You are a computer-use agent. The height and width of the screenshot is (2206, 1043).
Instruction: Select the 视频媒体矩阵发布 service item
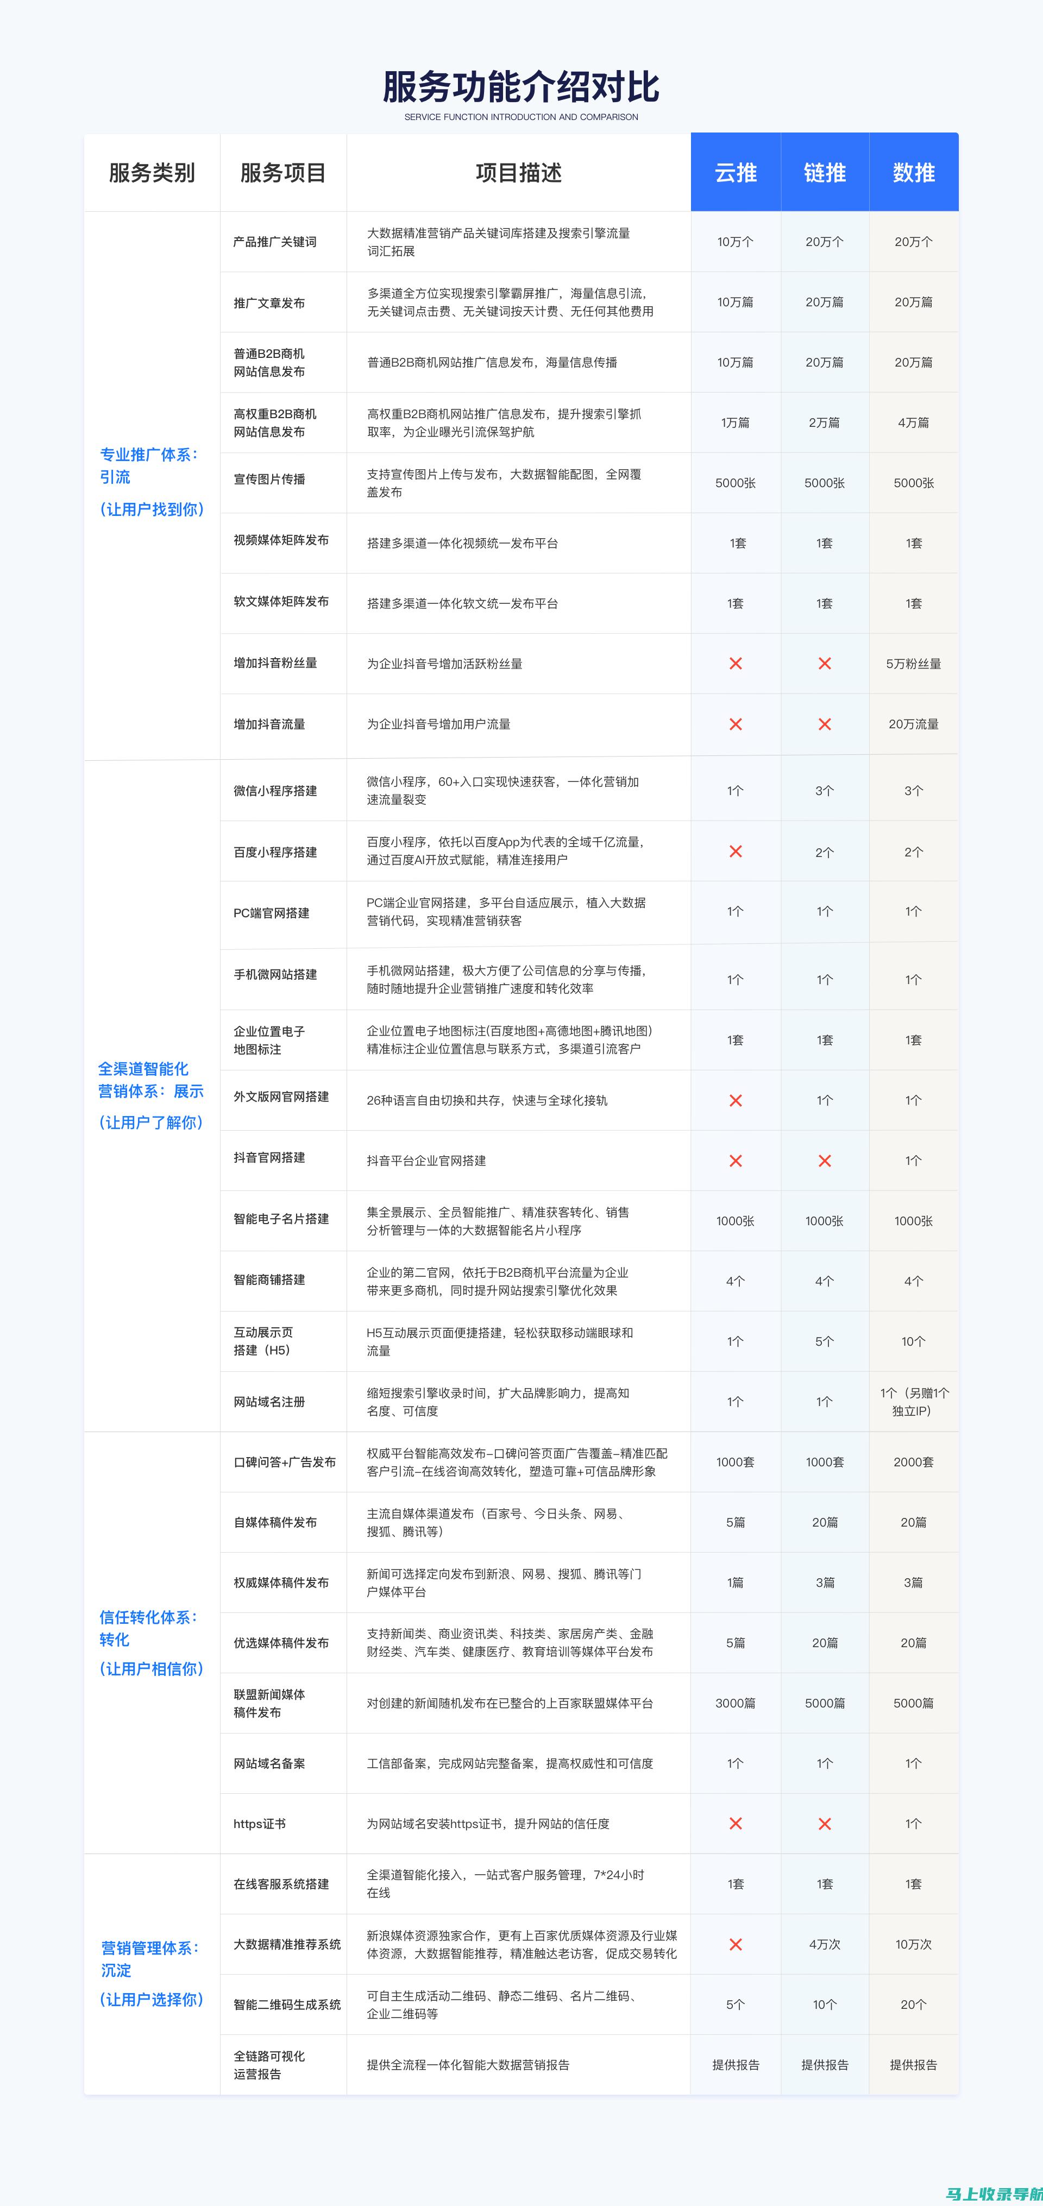281,539
